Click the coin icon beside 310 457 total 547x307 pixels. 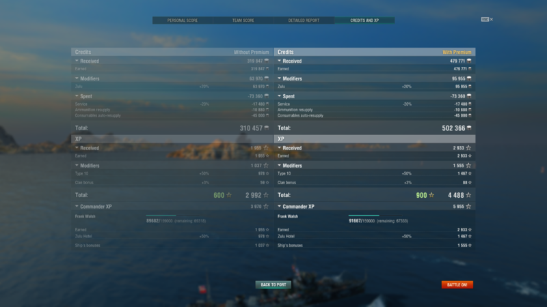(x=267, y=128)
